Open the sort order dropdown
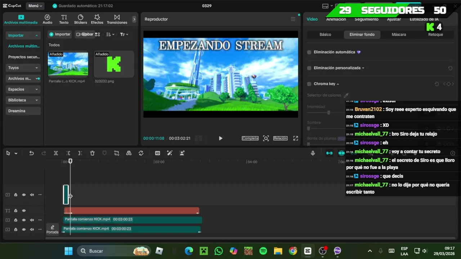Screen dimensions: 461x259 pyautogui.click(x=110, y=35)
